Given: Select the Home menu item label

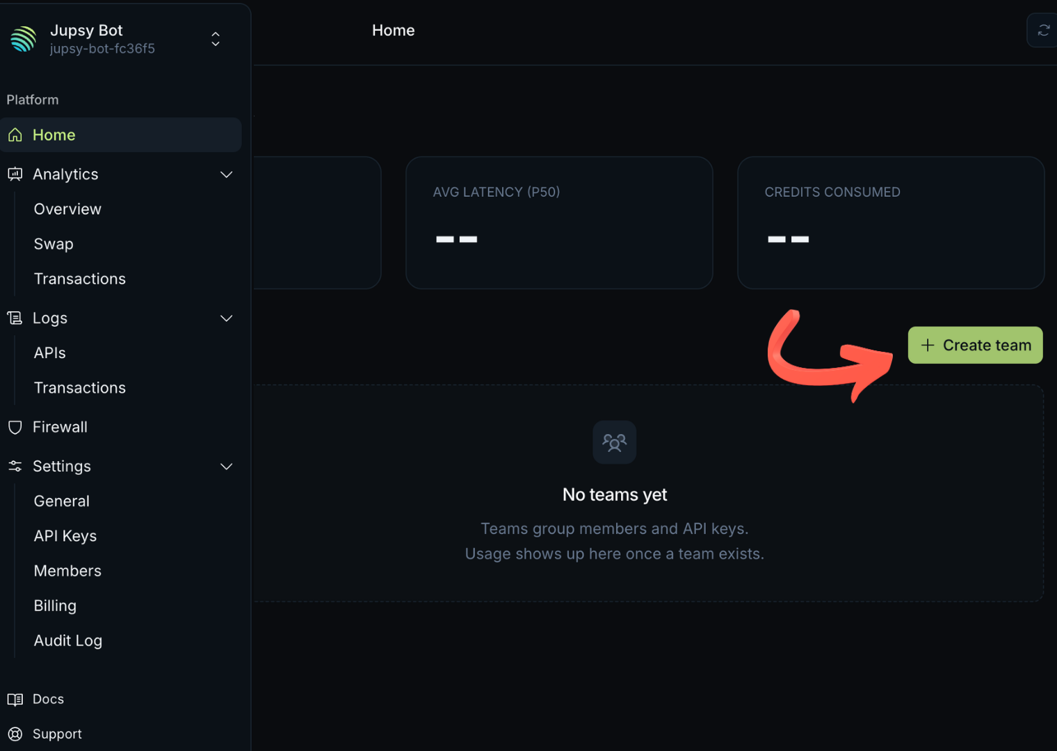Looking at the screenshot, I should coord(54,135).
